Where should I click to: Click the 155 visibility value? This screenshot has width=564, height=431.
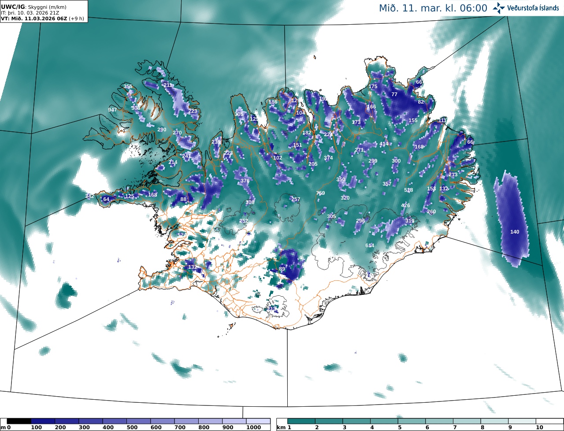pyautogui.click(x=413, y=120)
